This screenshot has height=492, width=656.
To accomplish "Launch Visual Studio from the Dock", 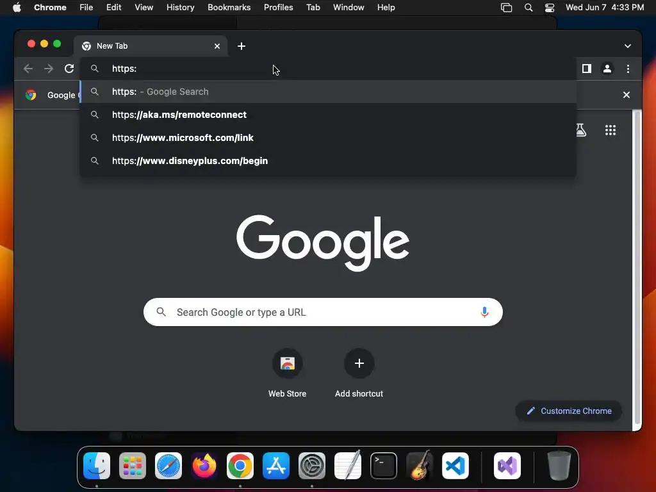I will click(507, 466).
